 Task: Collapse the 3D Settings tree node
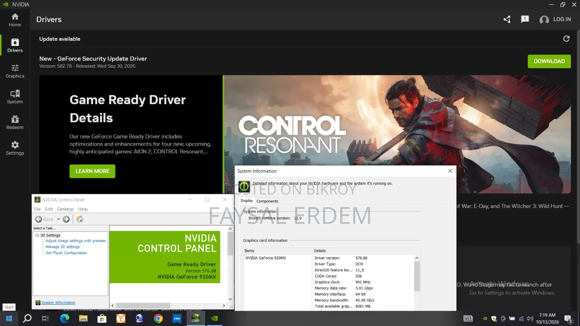pos(37,235)
